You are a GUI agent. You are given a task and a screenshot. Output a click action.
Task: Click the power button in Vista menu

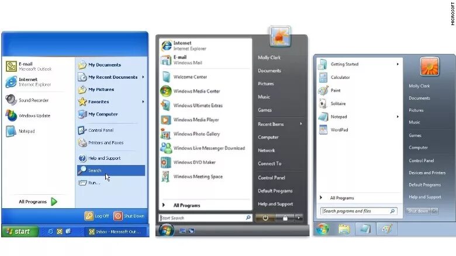(265, 218)
